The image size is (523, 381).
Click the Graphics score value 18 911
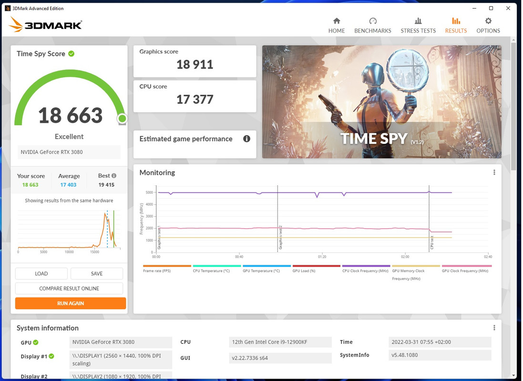click(195, 64)
